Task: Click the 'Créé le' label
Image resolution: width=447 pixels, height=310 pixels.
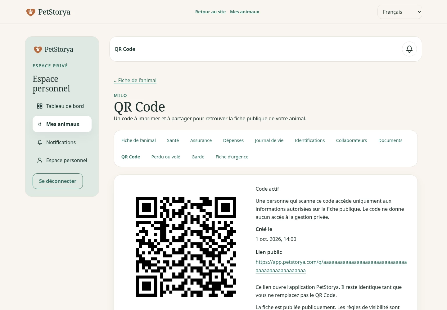Action: coord(264,229)
